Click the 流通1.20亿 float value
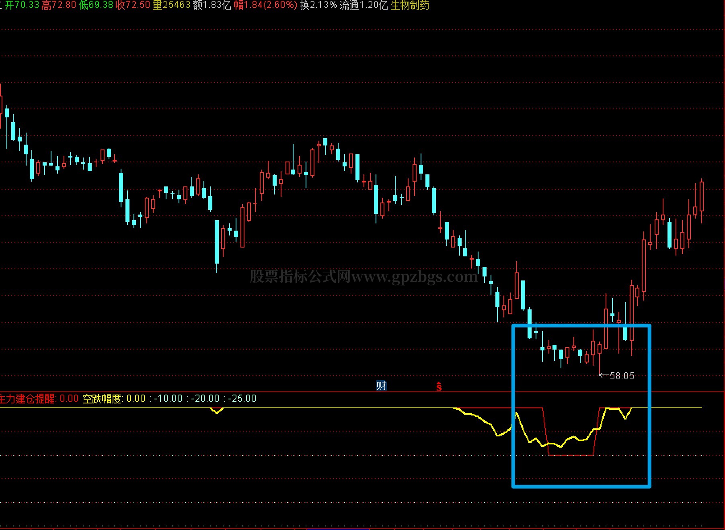The image size is (725, 530). pos(364,5)
